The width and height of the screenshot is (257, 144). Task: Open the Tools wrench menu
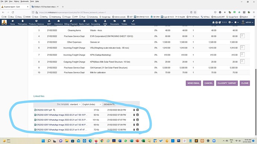click(x=133, y=22)
